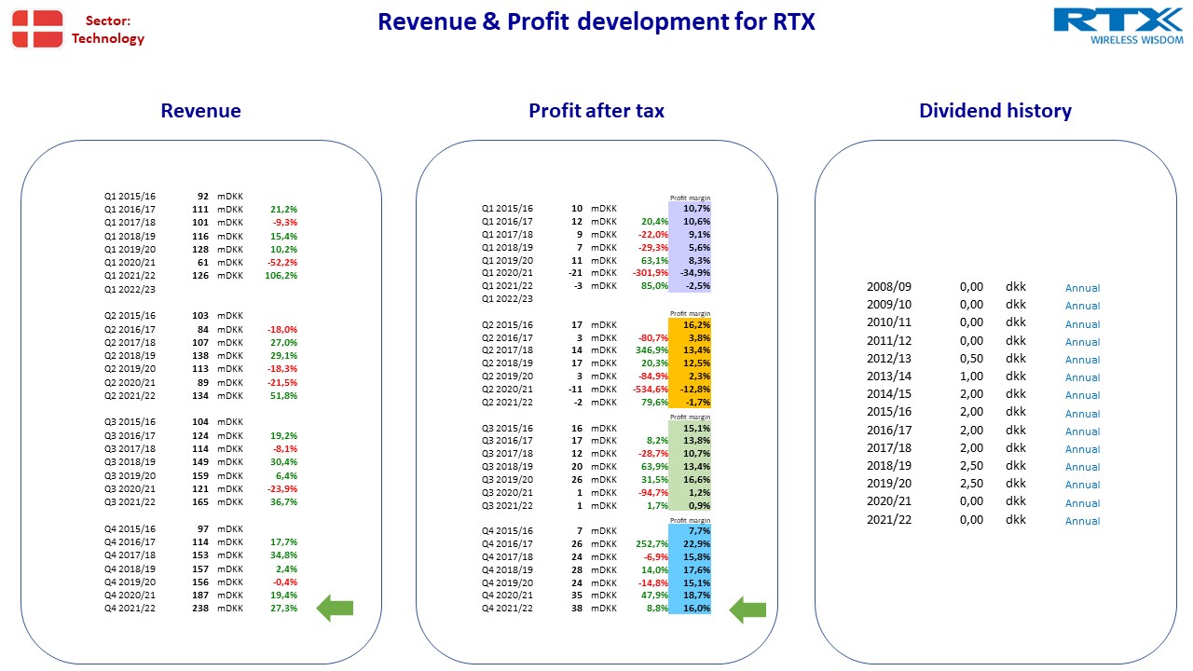Select revenue row label Q2 2018/19
Viewport: 1193px width, 671px height.
point(130,356)
